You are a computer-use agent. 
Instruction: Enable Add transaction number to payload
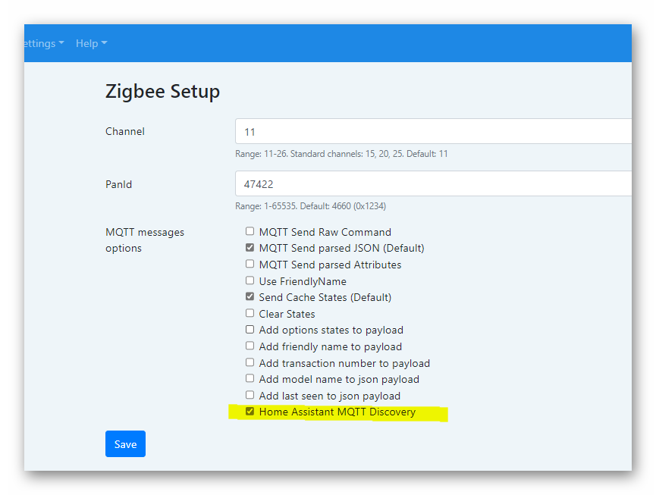pyautogui.click(x=250, y=363)
